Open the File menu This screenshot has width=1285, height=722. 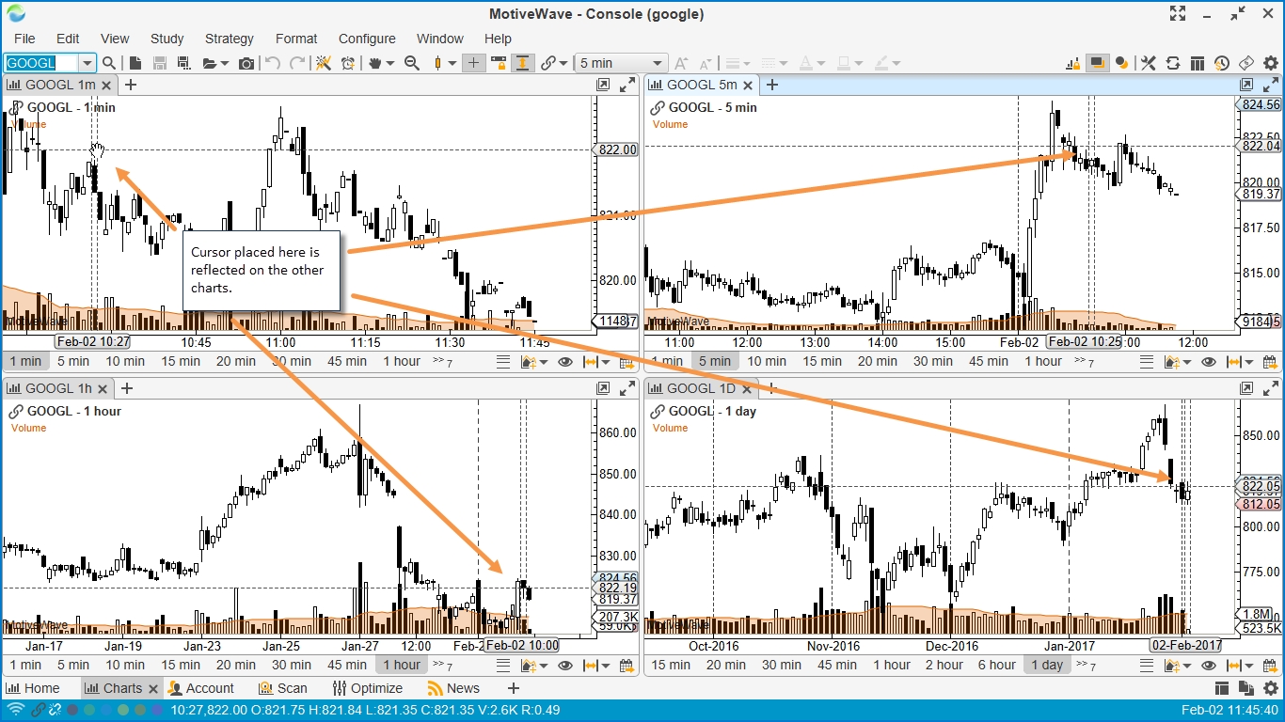point(24,39)
